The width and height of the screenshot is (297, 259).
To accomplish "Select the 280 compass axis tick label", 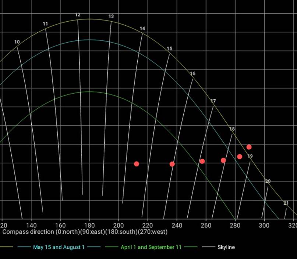I will coord(235,225).
